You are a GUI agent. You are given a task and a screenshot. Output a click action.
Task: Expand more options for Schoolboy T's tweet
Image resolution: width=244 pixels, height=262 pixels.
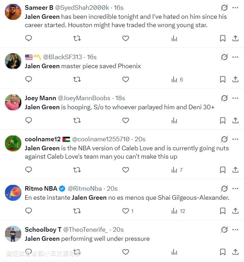[235, 230]
